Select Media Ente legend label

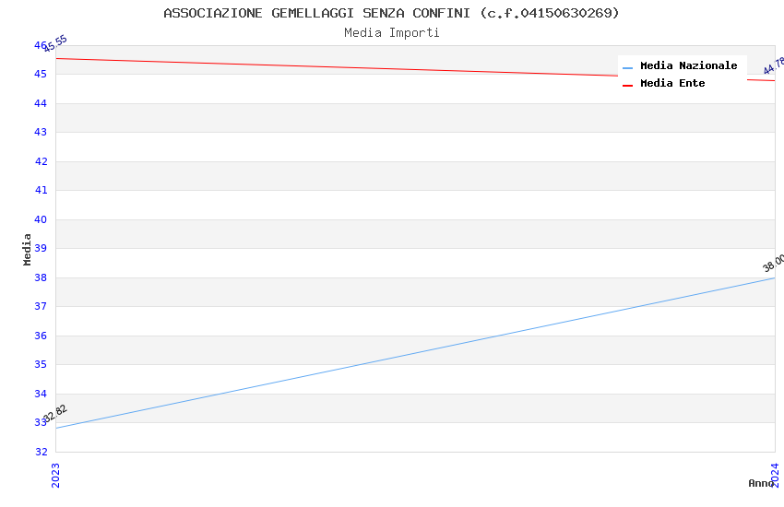click(x=672, y=83)
